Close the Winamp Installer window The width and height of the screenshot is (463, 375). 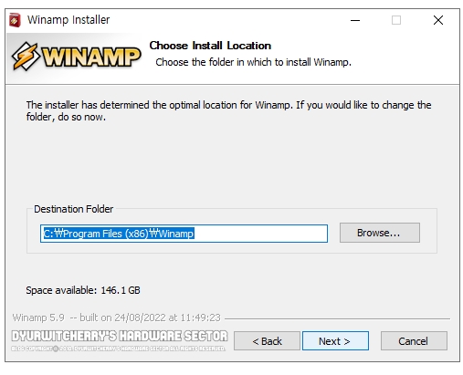438,20
